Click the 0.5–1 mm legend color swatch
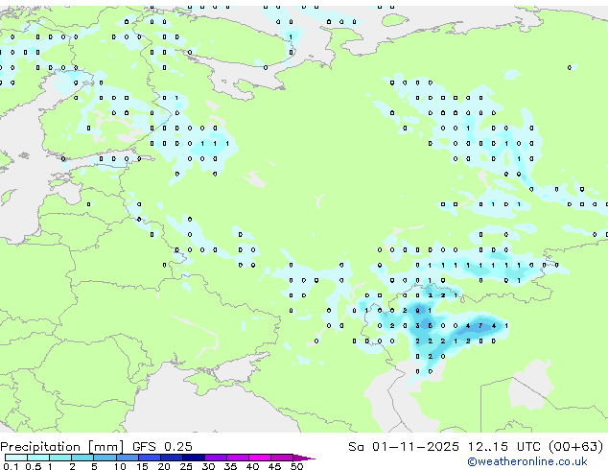This screenshot has height=470, width=608. tap(38, 458)
